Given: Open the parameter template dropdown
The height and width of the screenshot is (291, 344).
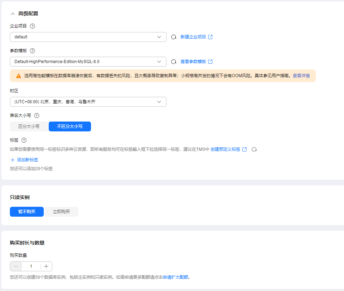Looking at the screenshot, I should point(88,62).
